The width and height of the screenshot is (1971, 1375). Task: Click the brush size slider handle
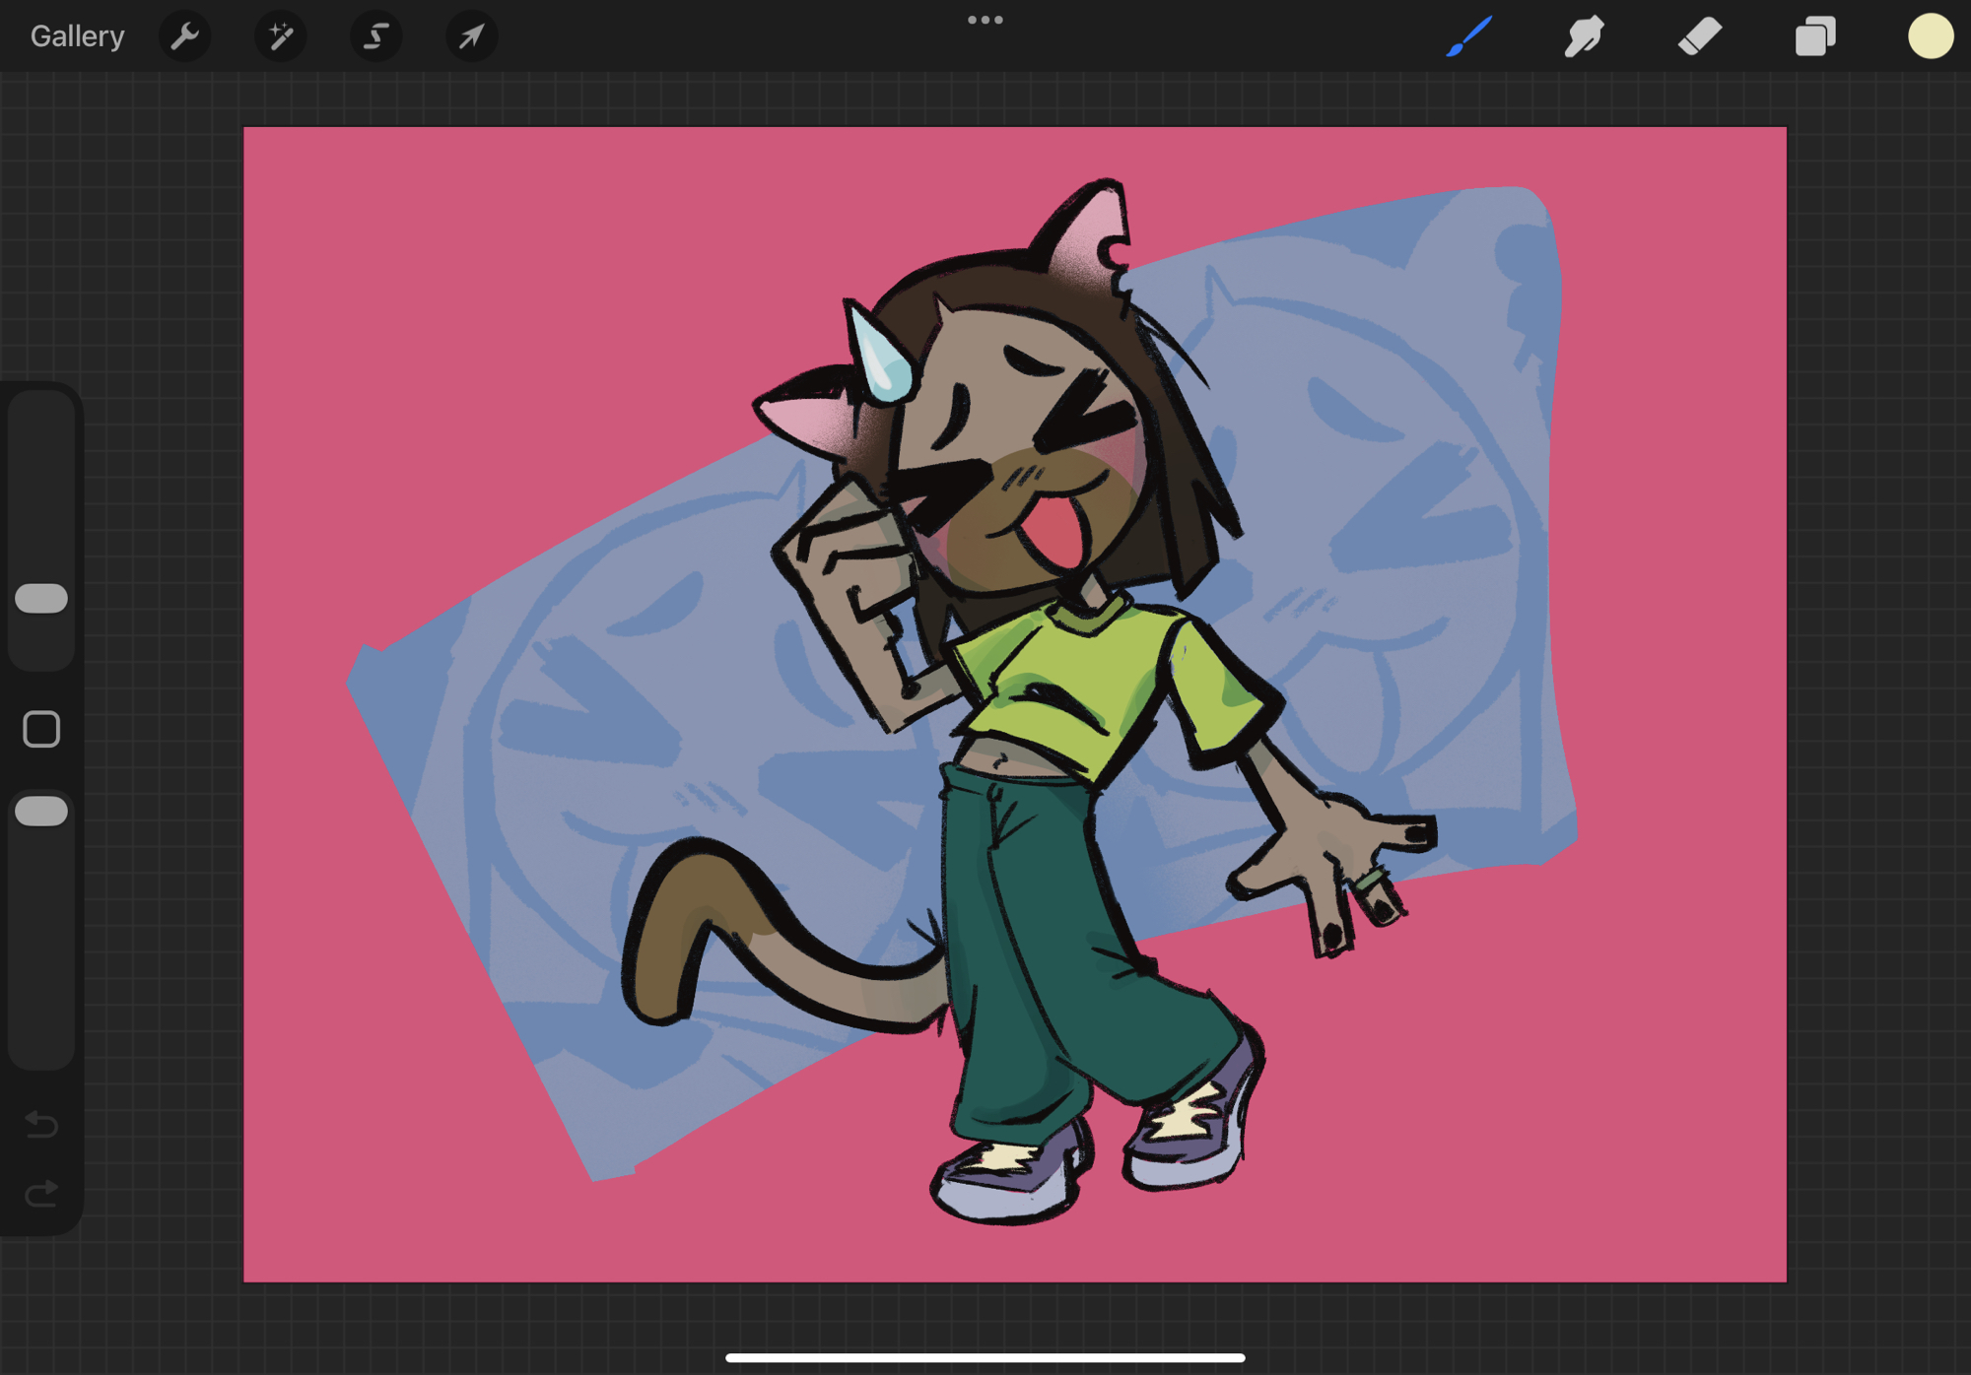41,598
